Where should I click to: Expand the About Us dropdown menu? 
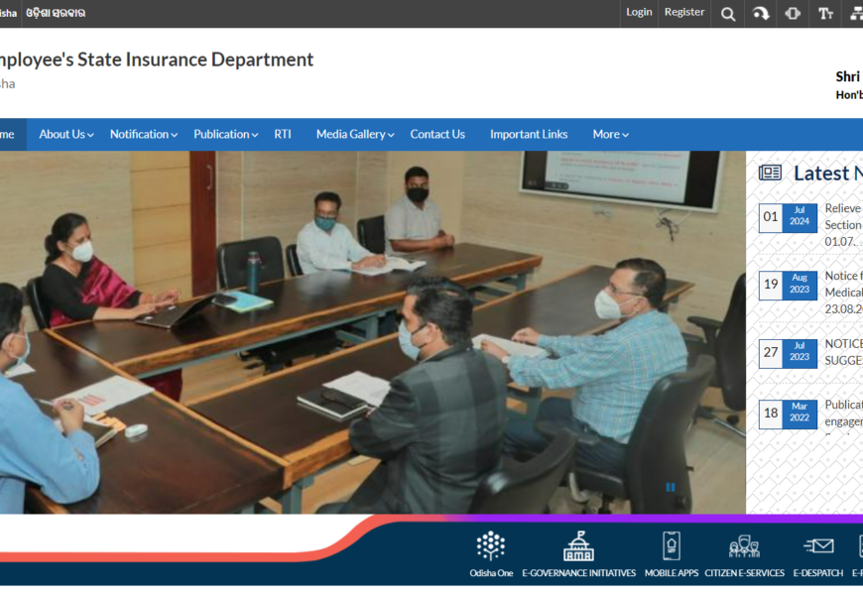(x=66, y=135)
